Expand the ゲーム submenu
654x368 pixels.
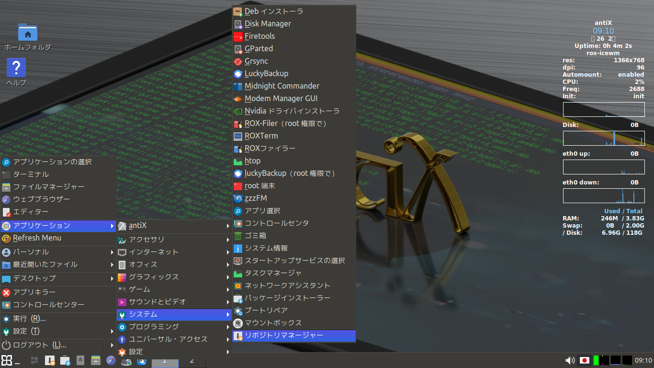tap(174, 289)
